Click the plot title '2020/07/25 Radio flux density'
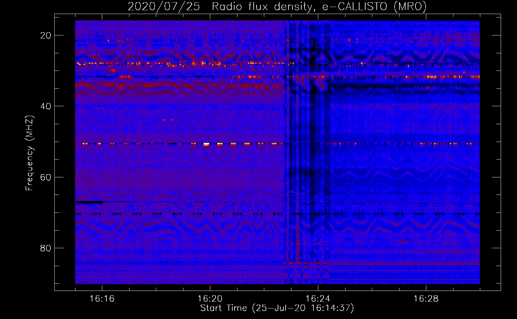This screenshot has height=319, width=517. [x=277, y=6]
